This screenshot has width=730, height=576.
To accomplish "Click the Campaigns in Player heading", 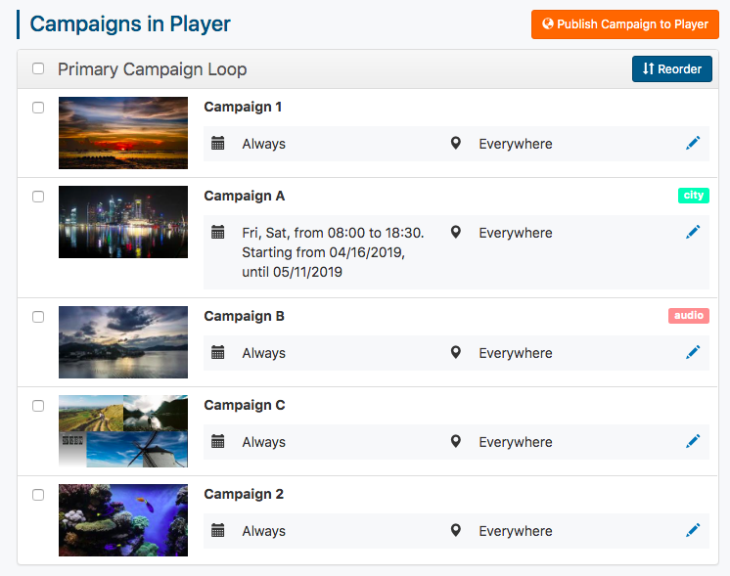I will [130, 24].
